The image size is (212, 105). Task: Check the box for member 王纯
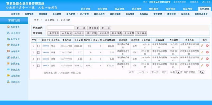tap(38, 66)
